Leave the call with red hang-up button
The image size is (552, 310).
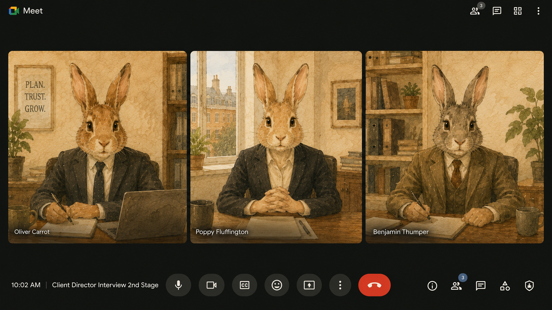(374, 285)
